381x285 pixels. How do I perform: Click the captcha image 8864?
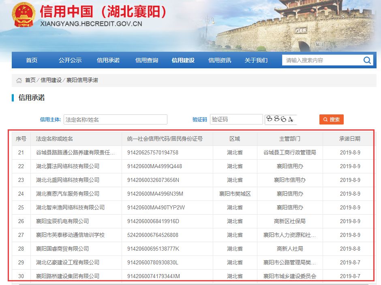(280, 119)
